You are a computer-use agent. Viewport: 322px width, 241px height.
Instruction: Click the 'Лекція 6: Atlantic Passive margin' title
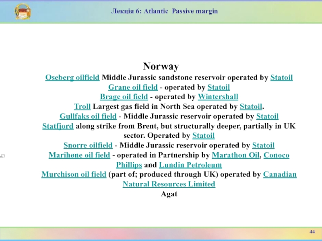coord(165,11)
